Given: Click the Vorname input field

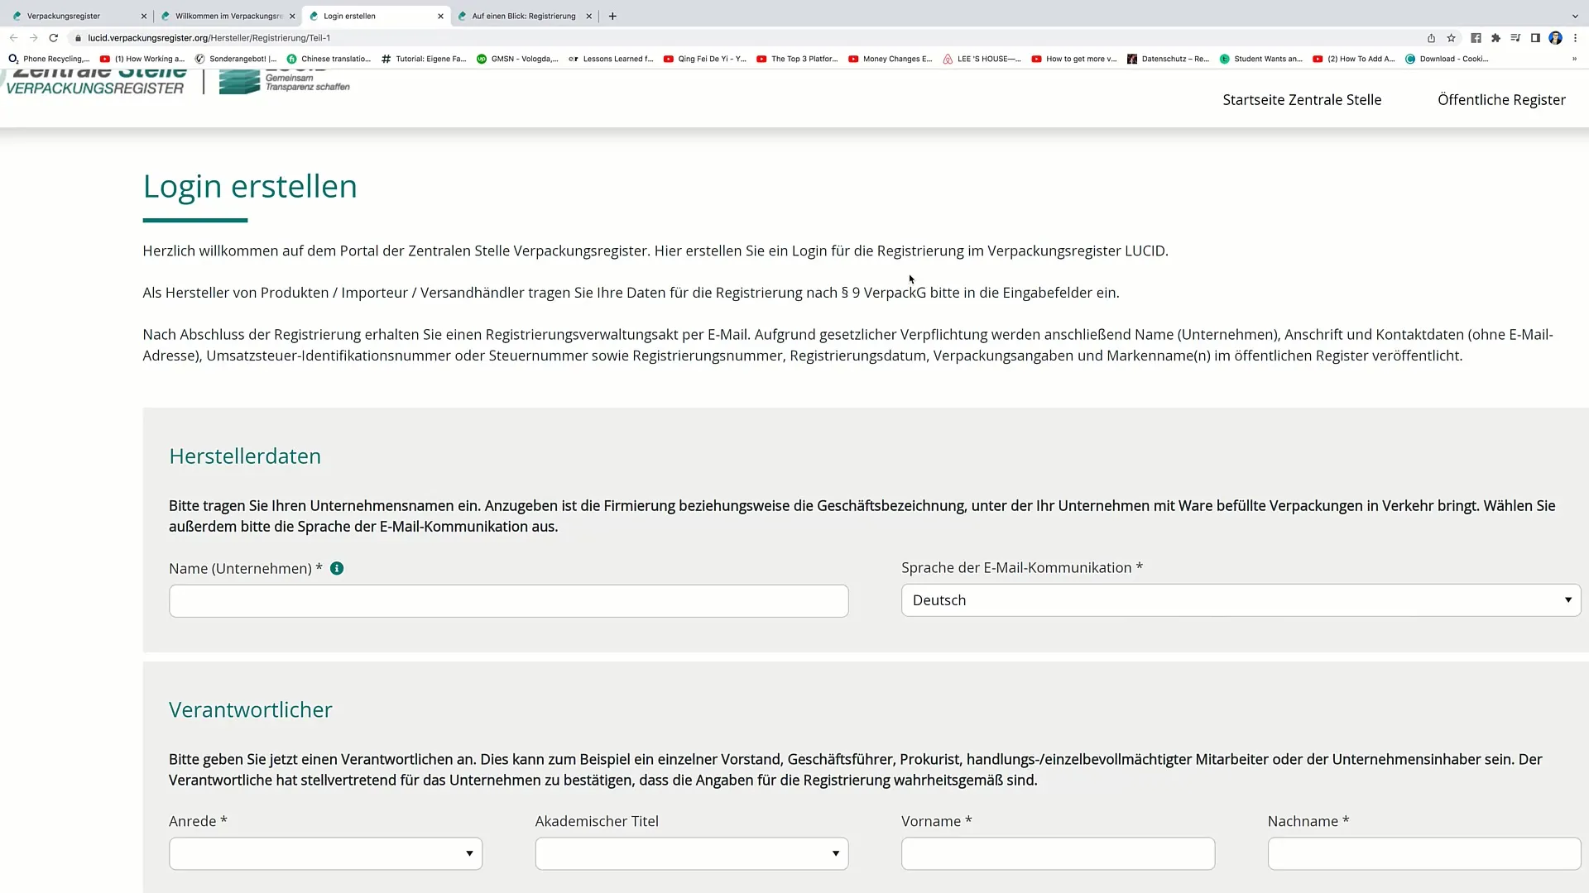Looking at the screenshot, I should (1058, 853).
